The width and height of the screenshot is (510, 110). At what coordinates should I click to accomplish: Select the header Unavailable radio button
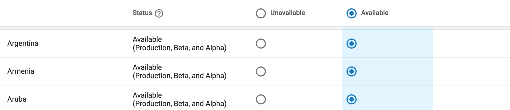click(x=261, y=13)
